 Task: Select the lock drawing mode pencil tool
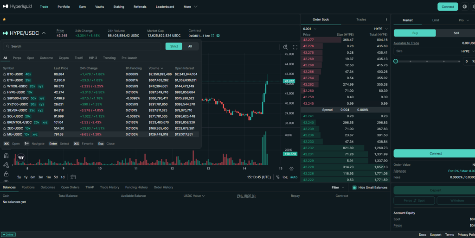[6, 165]
